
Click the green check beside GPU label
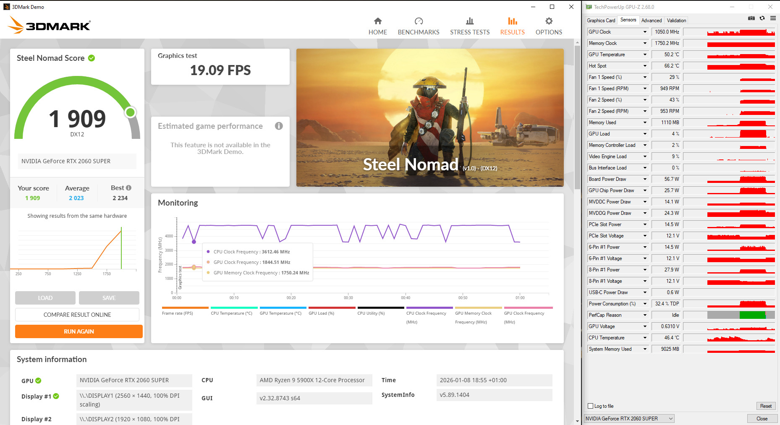coord(38,381)
